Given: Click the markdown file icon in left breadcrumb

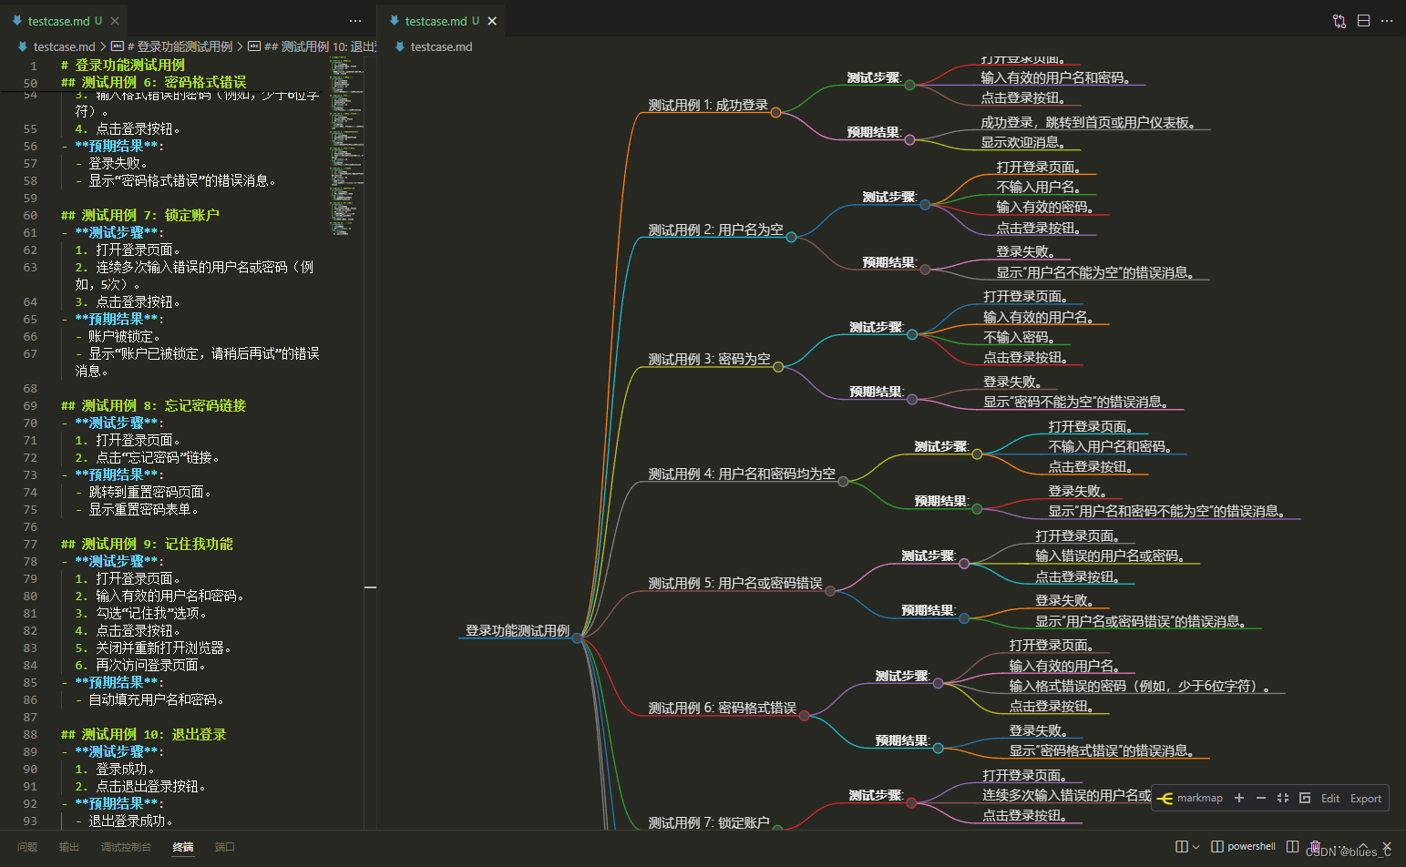Looking at the screenshot, I should click(x=22, y=46).
